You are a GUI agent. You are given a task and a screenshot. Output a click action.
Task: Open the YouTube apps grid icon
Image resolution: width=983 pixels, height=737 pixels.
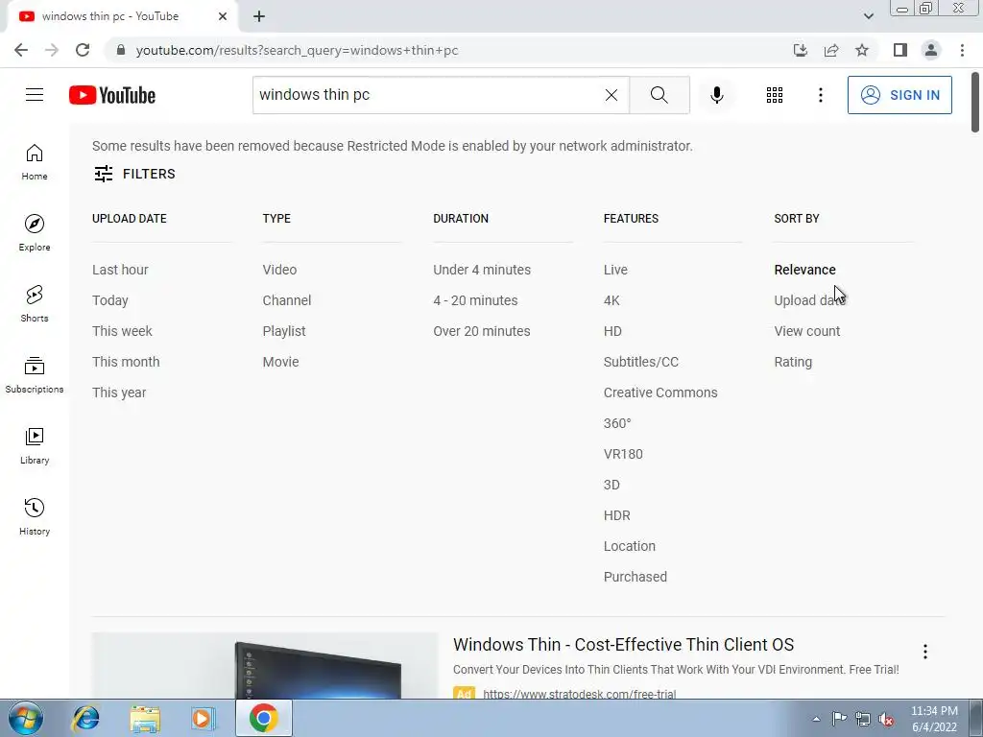click(775, 95)
